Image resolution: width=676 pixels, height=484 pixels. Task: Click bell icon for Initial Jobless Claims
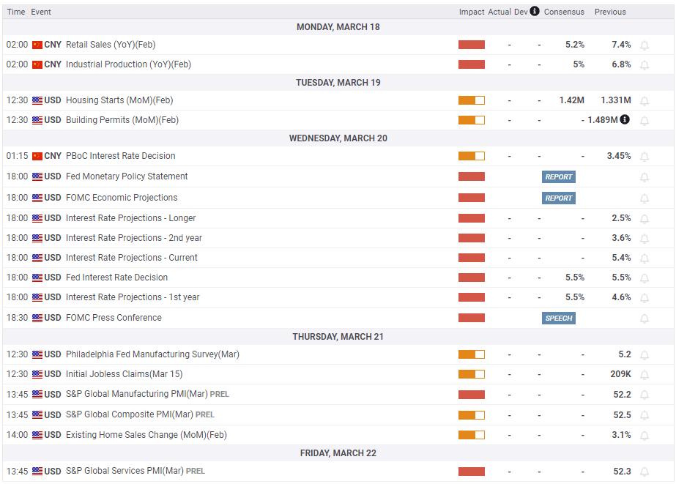645,375
